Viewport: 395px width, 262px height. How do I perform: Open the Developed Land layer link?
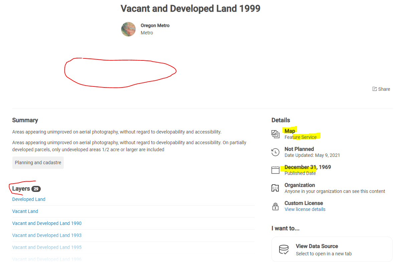(29, 199)
